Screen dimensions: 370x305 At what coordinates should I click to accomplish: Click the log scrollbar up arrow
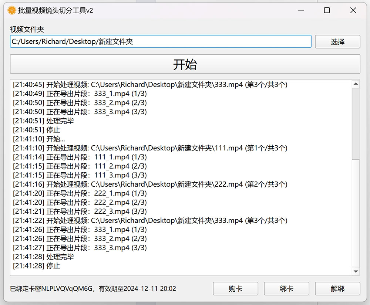pyautogui.click(x=356, y=84)
